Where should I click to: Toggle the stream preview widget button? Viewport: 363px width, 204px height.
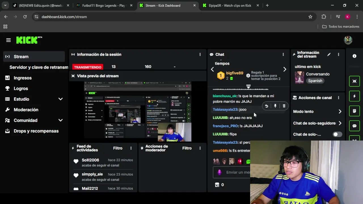click(354, 81)
